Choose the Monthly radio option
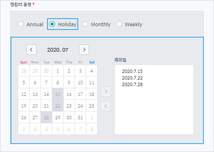Viewport: 214px width, 152px height. click(85, 24)
